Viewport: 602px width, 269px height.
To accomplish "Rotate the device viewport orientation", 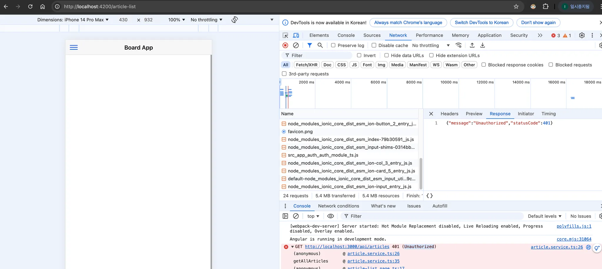I will click(x=235, y=20).
